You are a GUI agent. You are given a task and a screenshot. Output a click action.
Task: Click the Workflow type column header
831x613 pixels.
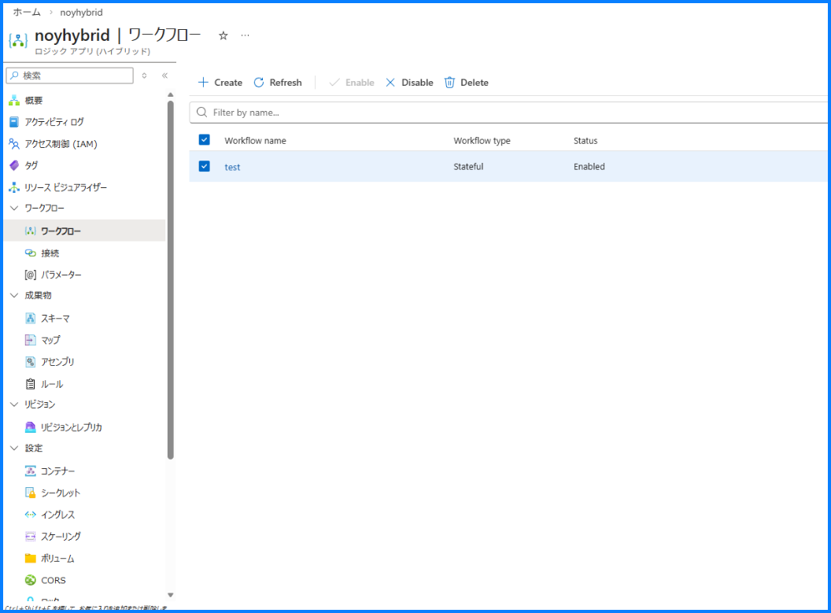coord(482,140)
